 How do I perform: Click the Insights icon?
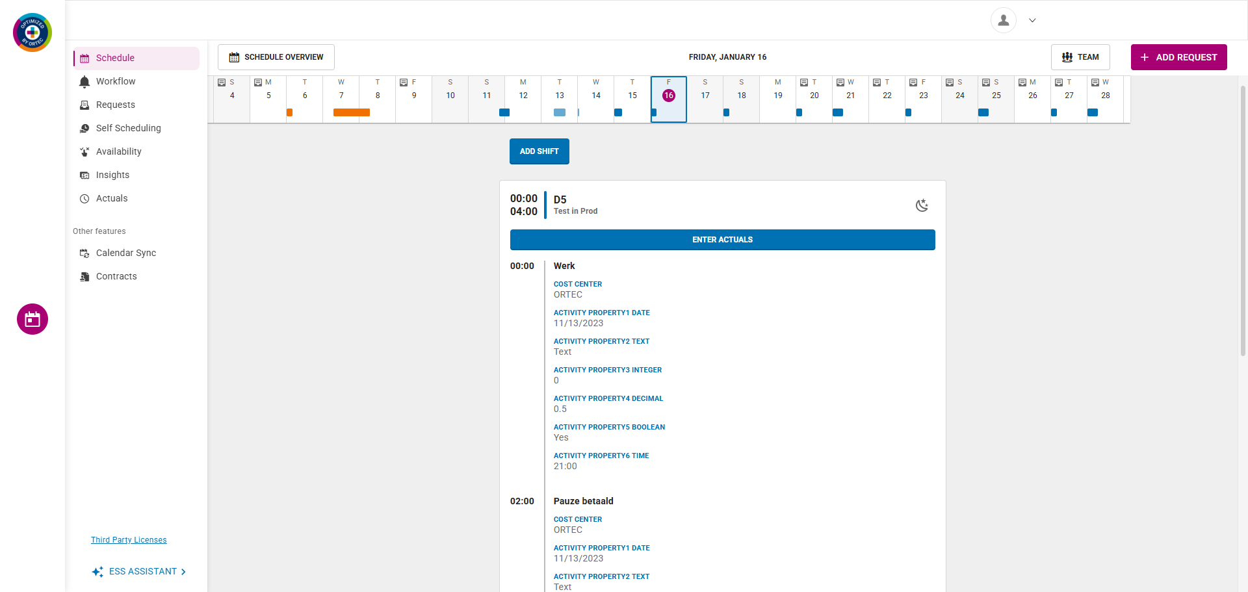tap(84, 175)
